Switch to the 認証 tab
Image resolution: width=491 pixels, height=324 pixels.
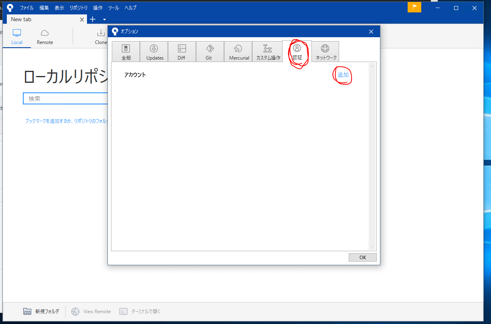(x=297, y=51)
